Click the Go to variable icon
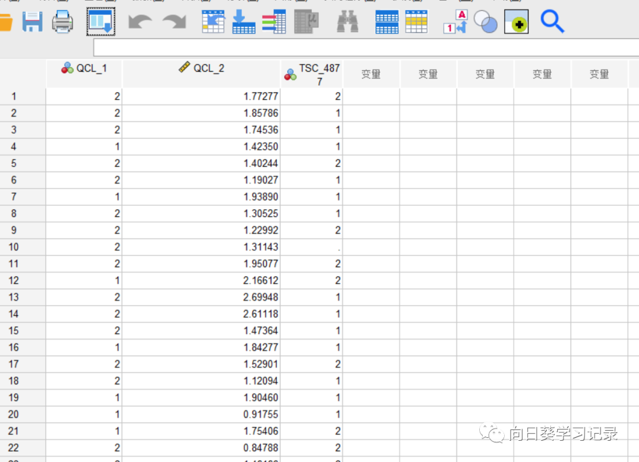 (x=244, y=22)
